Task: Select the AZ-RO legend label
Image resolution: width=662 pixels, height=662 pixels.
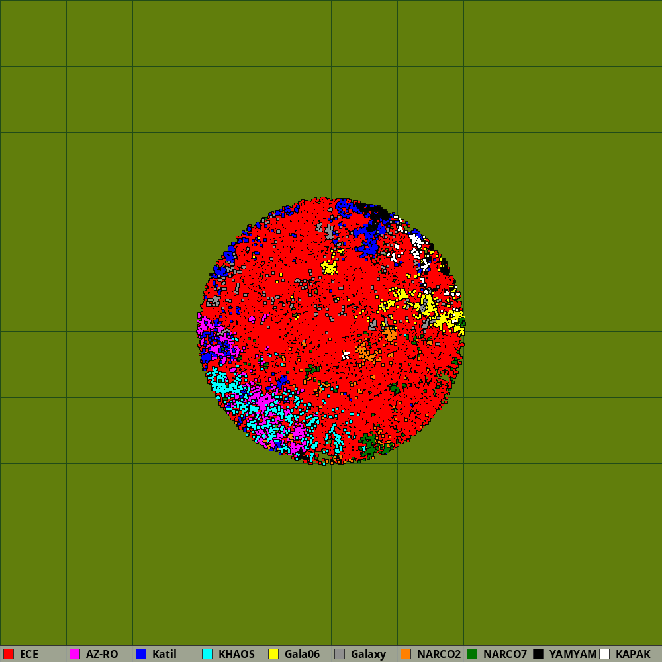Action: tap(102, 655)
